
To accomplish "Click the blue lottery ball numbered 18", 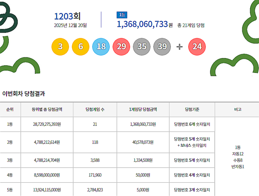I will 101,47.
